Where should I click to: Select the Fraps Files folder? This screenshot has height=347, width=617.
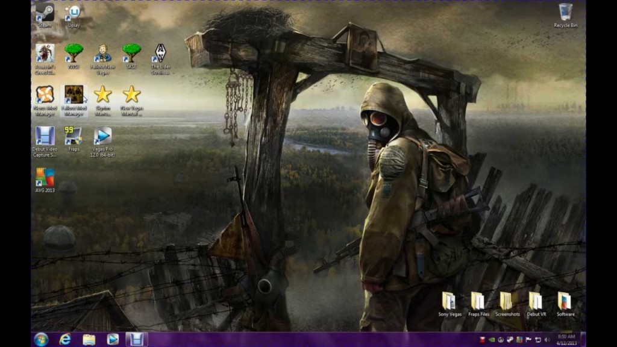tap(478, 304)
